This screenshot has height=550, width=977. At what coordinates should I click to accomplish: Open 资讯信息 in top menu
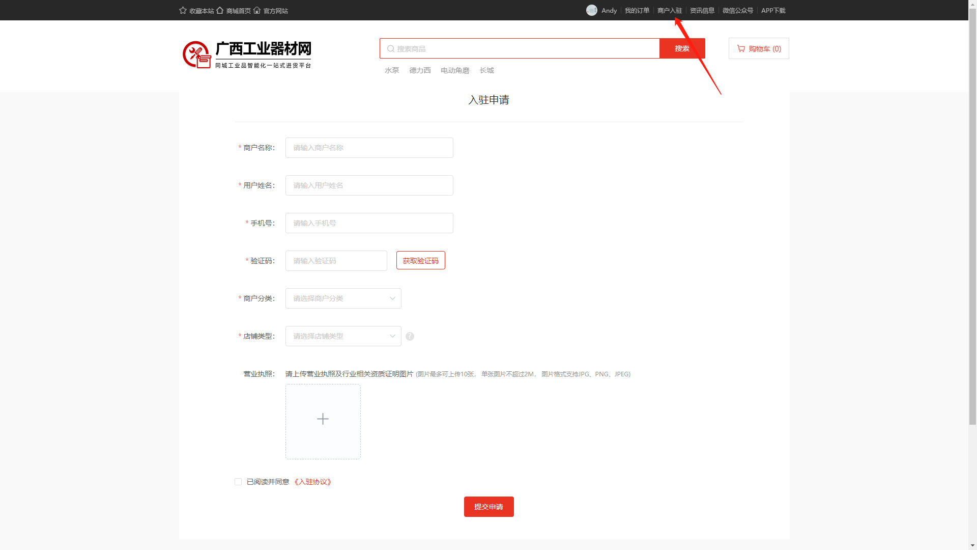702,10
